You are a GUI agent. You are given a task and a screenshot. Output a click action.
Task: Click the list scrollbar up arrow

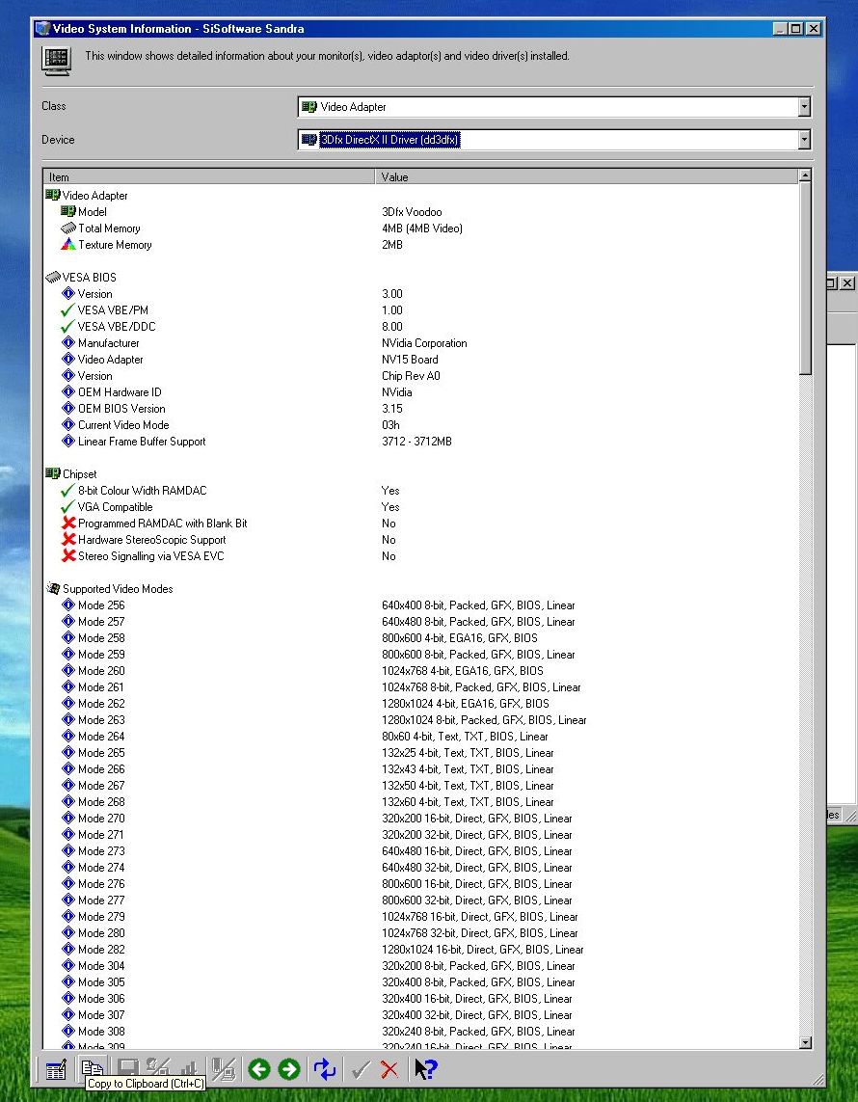(x=805, y=175)
